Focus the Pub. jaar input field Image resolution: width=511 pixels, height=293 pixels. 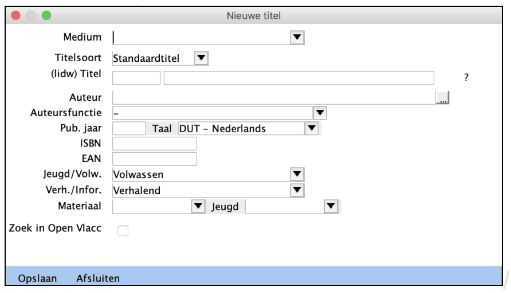coord(129,129)
